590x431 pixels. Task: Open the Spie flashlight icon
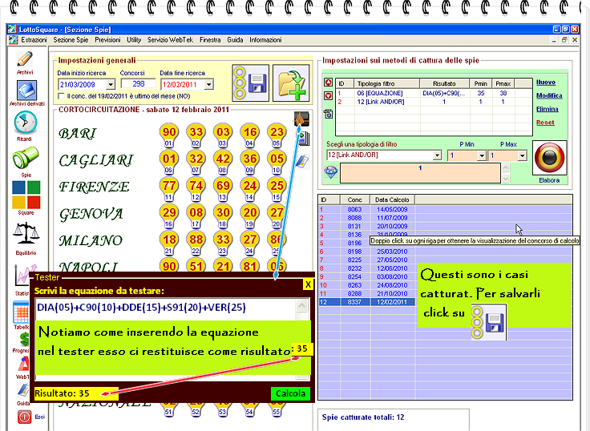point(25,158)
